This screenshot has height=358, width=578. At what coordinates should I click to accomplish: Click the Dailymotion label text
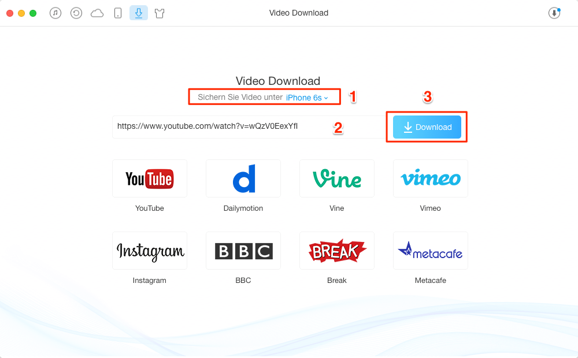243,208
